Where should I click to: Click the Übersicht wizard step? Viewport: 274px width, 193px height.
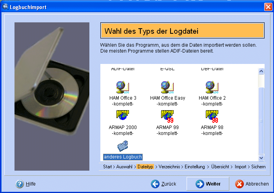point(220,167)
